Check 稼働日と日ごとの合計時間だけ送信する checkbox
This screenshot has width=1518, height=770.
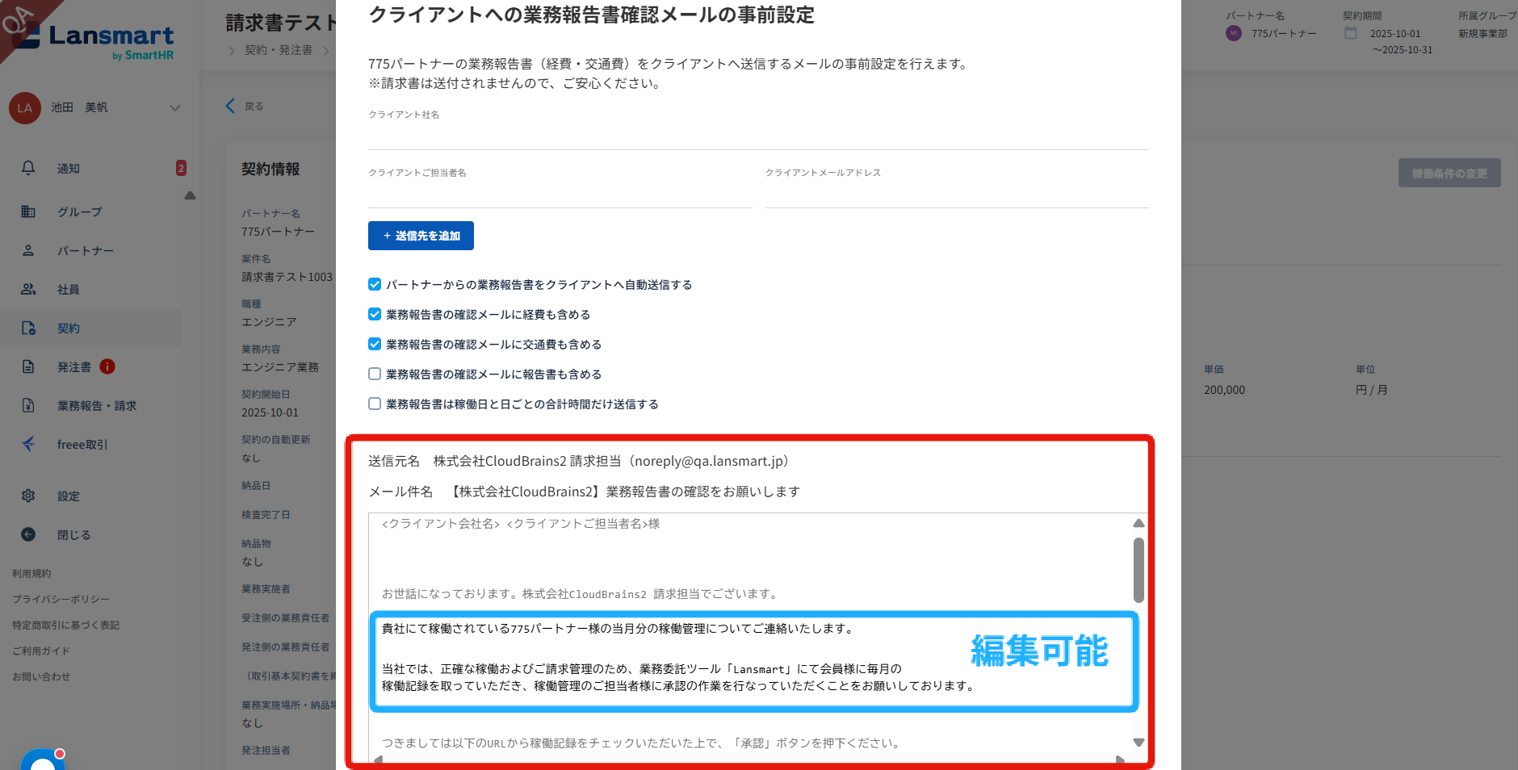click(x=375, y=404)
